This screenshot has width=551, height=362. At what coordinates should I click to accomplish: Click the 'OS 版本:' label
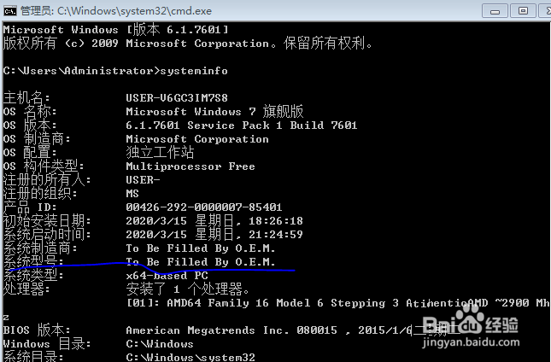(x=30, y=126)
